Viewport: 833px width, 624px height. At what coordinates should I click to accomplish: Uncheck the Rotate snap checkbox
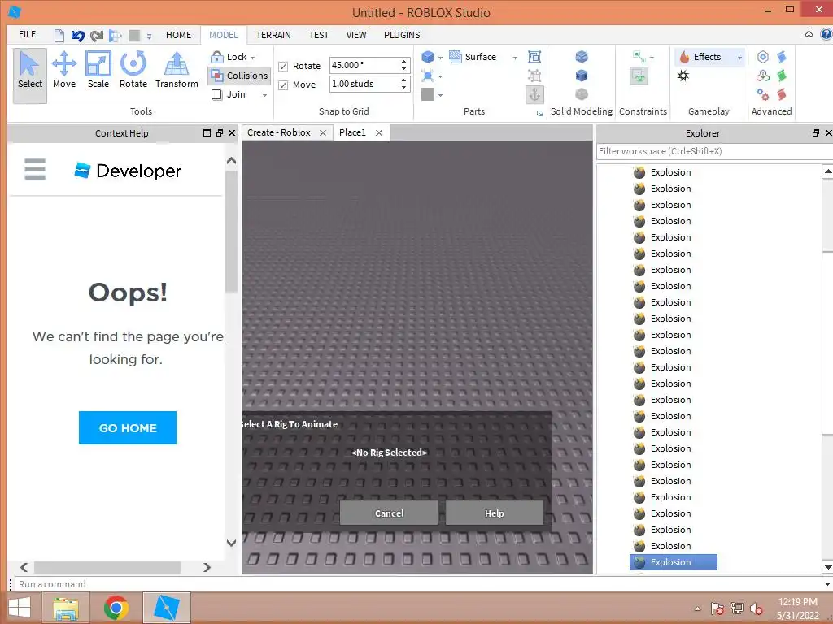pos(283,67)
